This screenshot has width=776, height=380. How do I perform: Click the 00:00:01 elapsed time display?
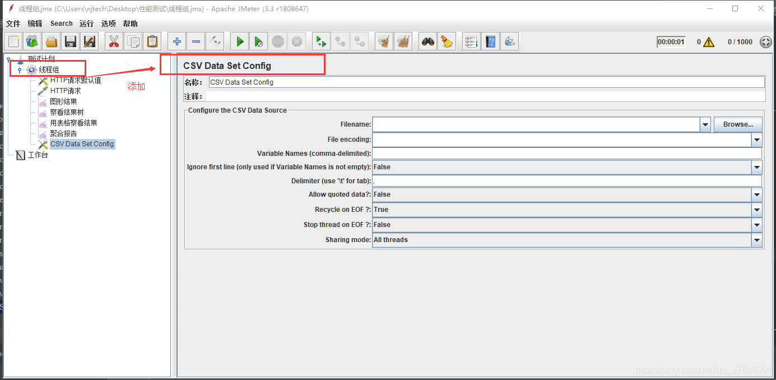tap(671, 42)
